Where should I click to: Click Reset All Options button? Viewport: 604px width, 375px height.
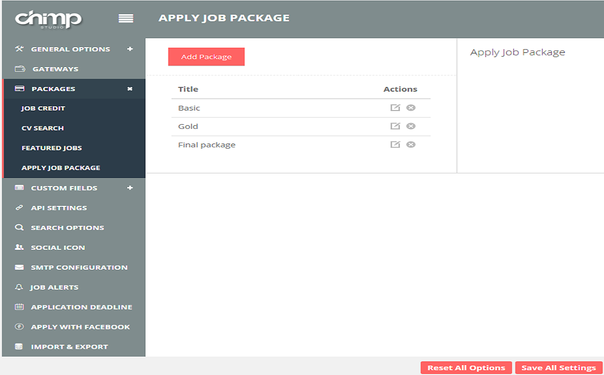466,368
